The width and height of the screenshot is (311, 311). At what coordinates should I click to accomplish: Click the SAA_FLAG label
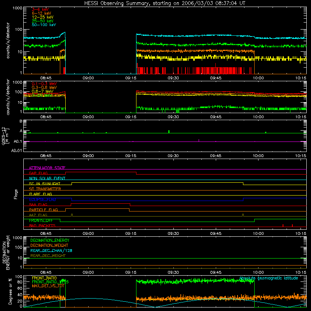[x=38, y=204]
